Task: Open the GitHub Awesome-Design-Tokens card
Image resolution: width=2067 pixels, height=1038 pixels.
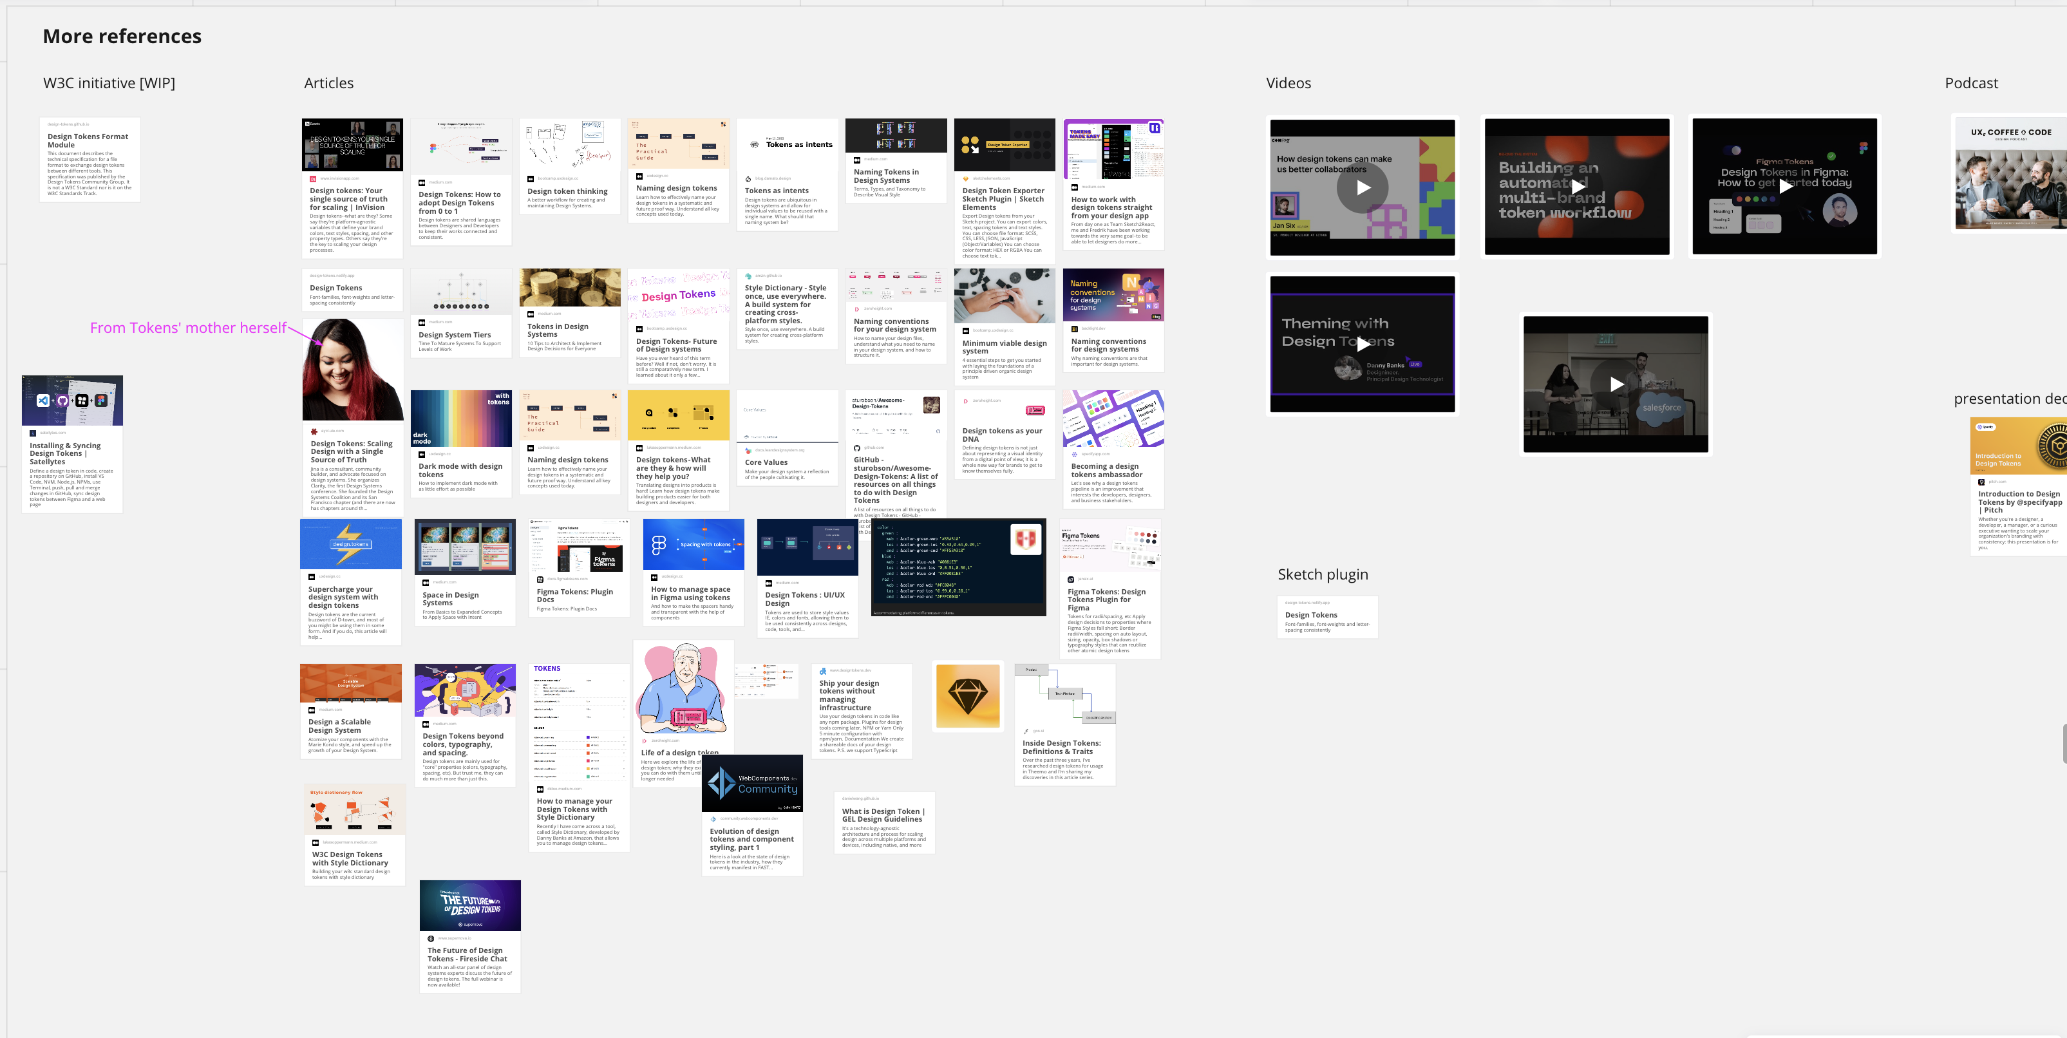Action: (896, 456)
